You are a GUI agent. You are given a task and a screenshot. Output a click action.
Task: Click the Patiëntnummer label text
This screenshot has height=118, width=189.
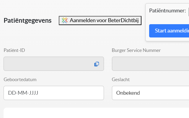click(x=167, y=11)
